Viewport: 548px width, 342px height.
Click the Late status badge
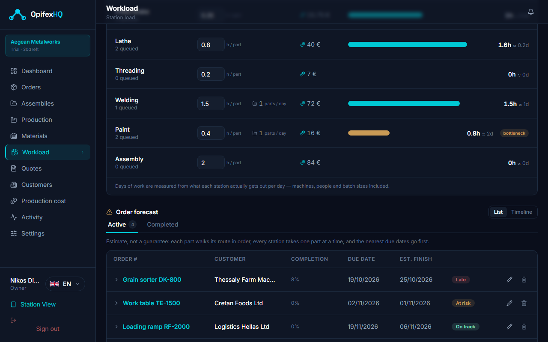tap(461, 280)
